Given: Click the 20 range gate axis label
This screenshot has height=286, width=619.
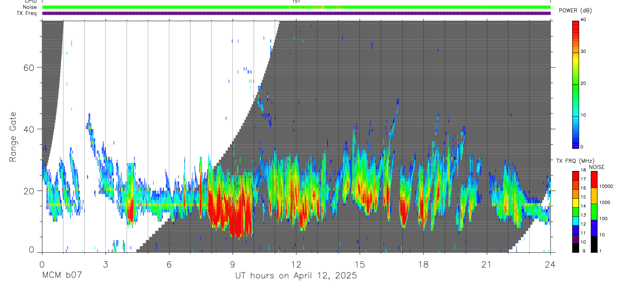Looking at the screenshot, I should click(x=28, y=191).
